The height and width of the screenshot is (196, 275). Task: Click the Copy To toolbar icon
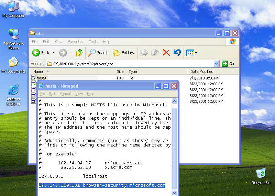(x=155, y=53)
